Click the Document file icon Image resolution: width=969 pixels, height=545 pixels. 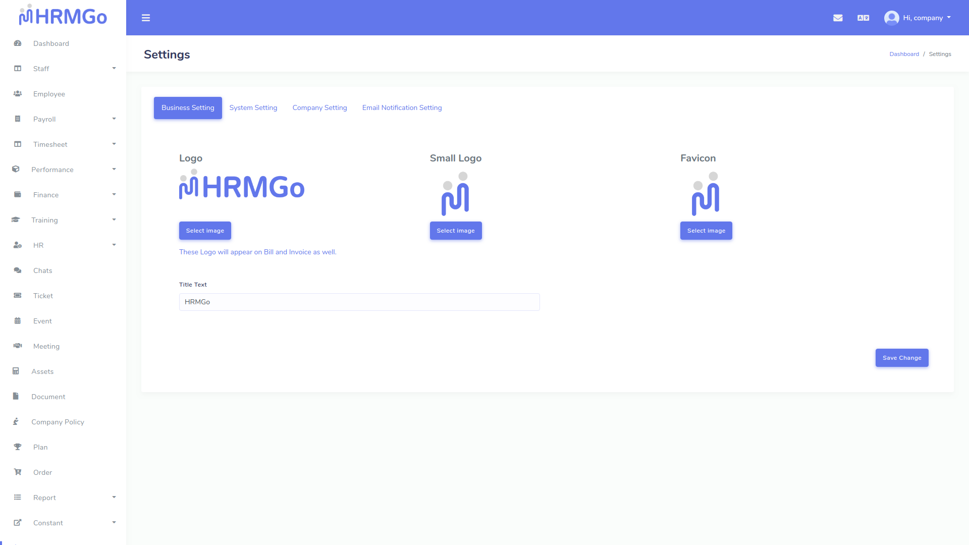pos(16,397)
